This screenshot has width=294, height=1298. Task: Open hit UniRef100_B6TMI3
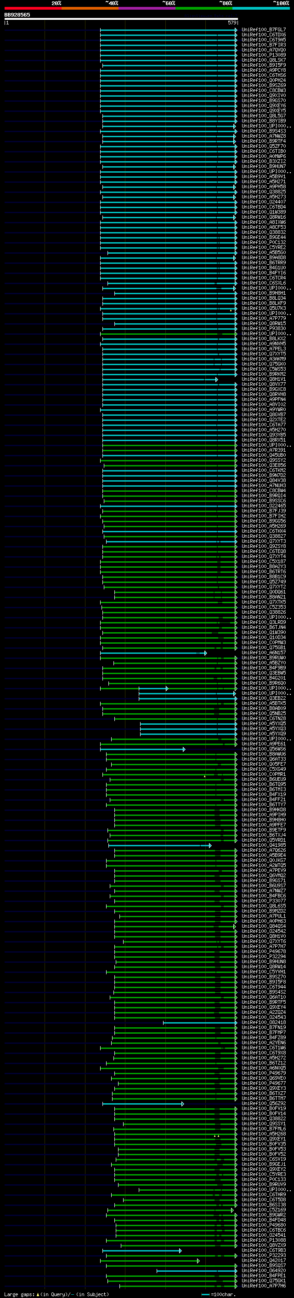point(263,790)
